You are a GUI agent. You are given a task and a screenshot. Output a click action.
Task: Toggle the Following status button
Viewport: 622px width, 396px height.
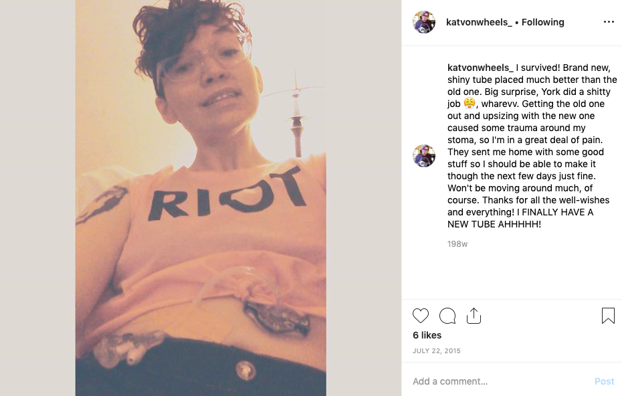coord(542,22)
